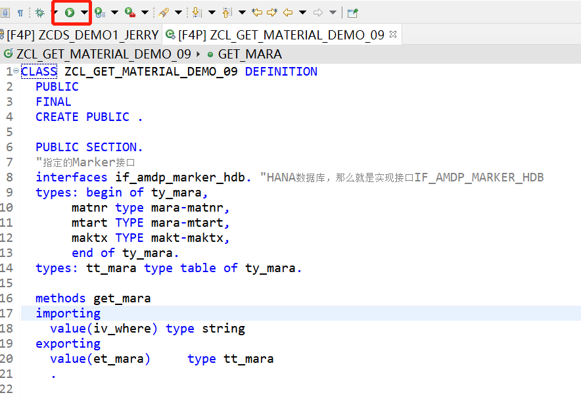The image size is (581, 397).
Task: Jump to the Next Annotation
Action: click(x=195, y=11)
